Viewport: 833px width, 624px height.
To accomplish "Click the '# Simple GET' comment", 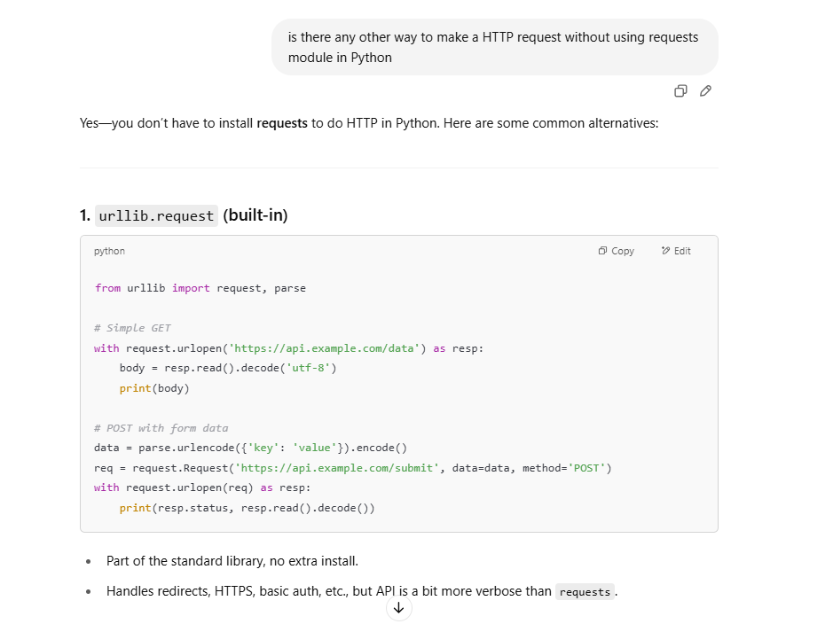I will pyautogui.click(x=132, y=328).
